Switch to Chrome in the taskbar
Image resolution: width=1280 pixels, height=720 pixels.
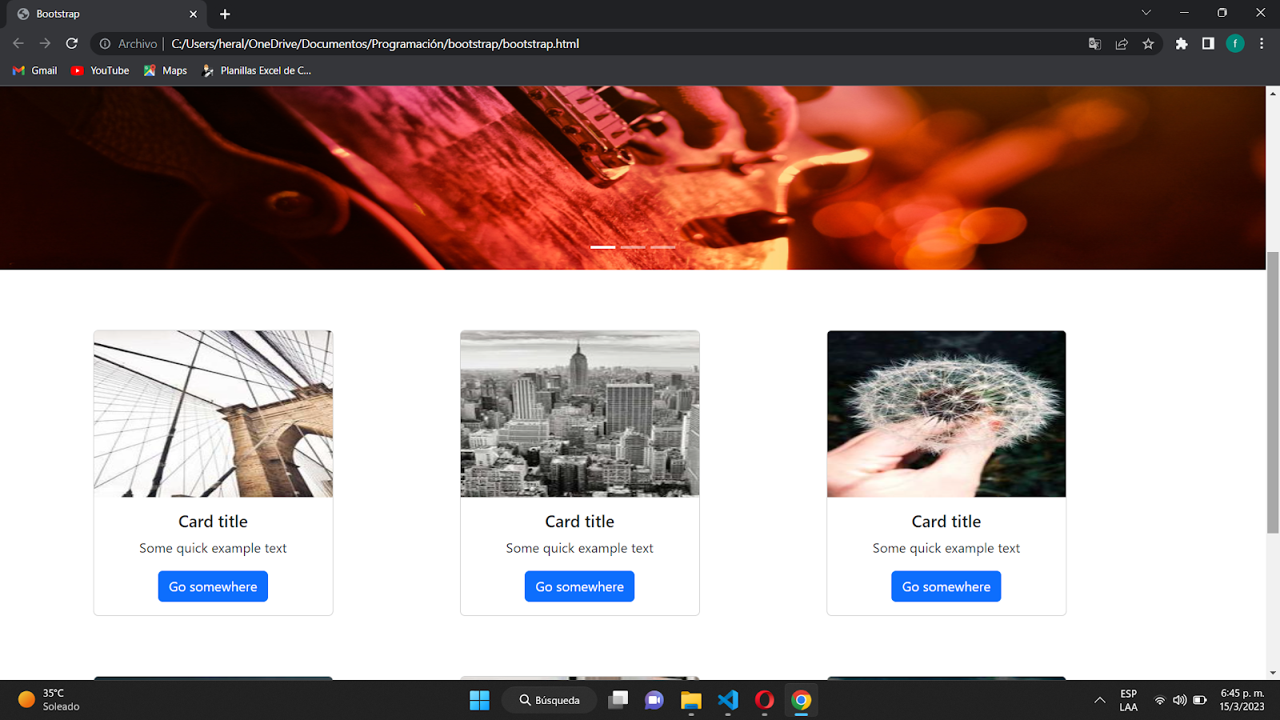(x=801, y=700)
